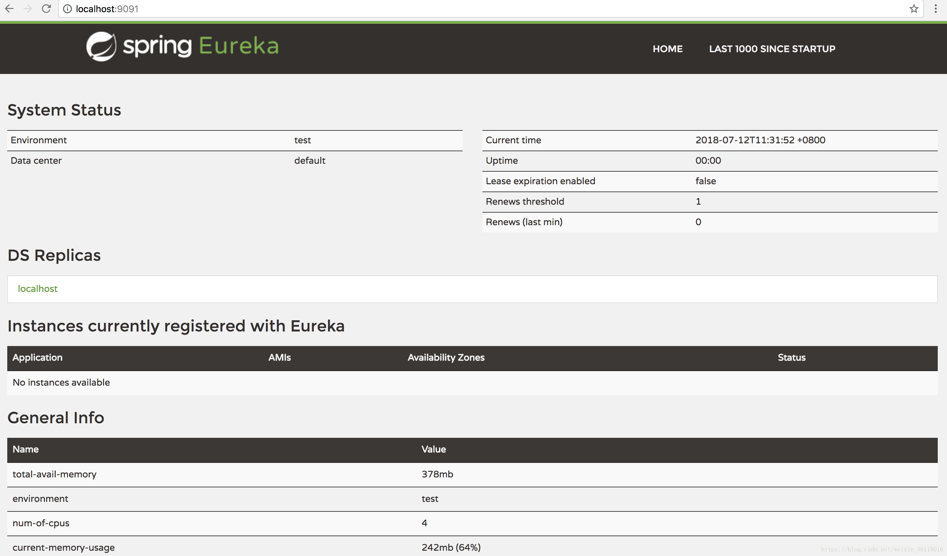Click the total-avail-memory row name
947x556 pixels.
(54, 474)
